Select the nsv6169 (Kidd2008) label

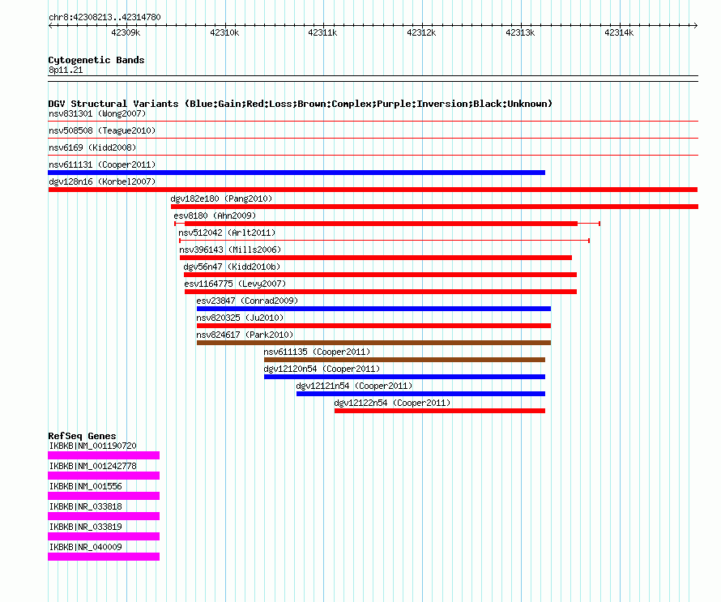click(x=92, y=147)
